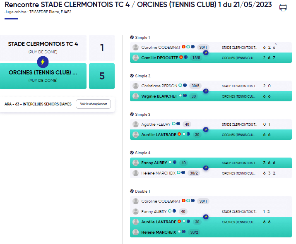
Task: Open Virginie BLANCHET's player profile
Action: click(x=159, y=96)
